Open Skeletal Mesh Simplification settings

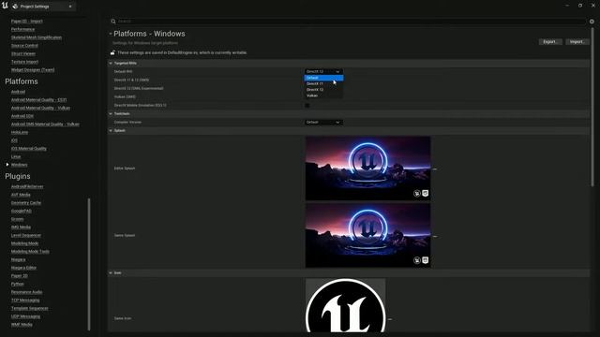coord(37,37)
